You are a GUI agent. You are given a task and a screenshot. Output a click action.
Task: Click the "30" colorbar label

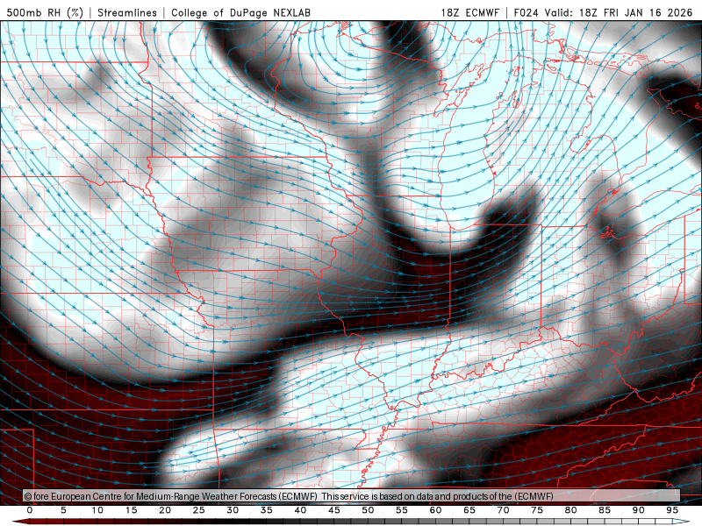[x=233, y=510]
